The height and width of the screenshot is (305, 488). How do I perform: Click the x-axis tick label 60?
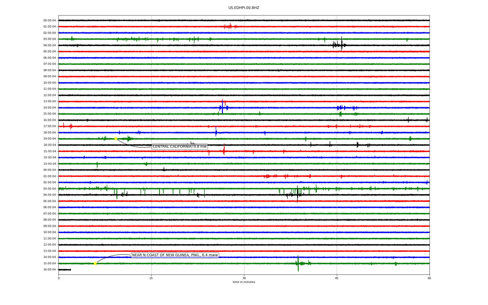click(429, 278)
